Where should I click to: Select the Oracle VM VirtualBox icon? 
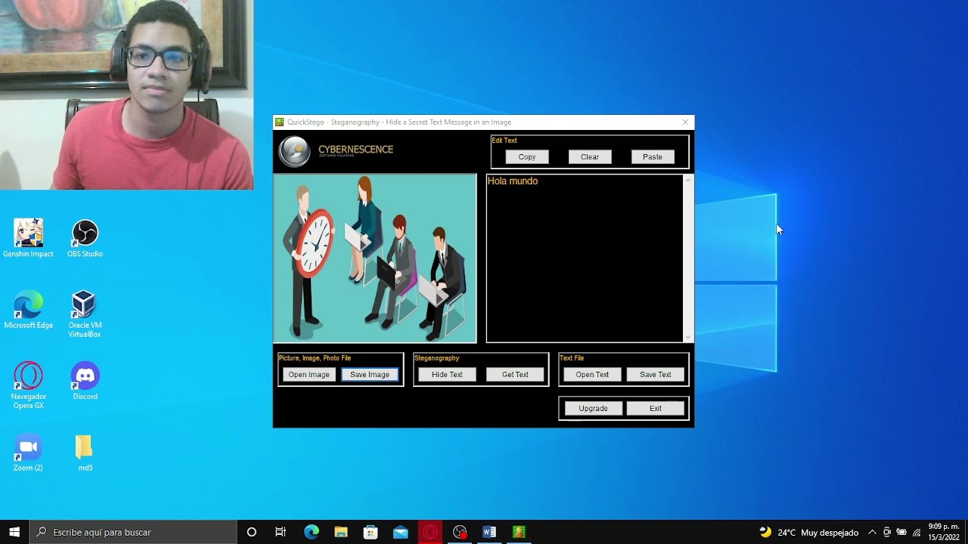click(84, 304)
